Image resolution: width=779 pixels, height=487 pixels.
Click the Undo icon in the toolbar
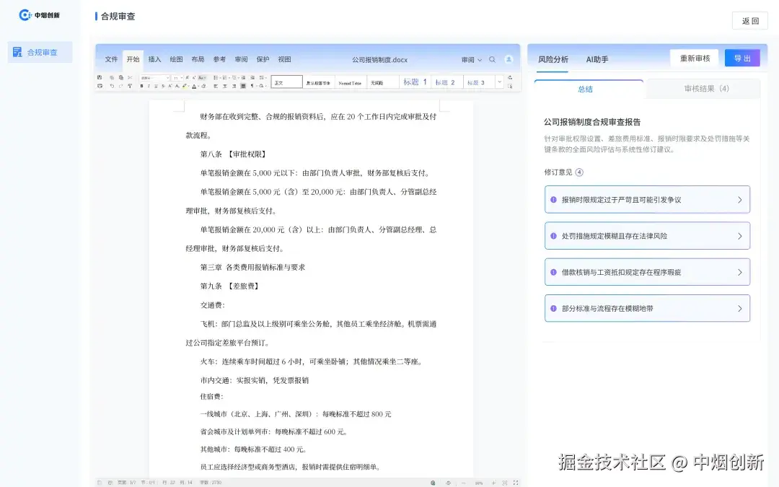[x=112, y=85]
